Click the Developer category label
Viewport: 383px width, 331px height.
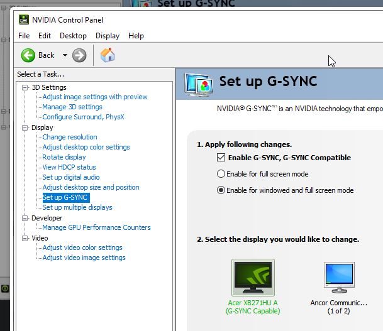tap(47, 218)
